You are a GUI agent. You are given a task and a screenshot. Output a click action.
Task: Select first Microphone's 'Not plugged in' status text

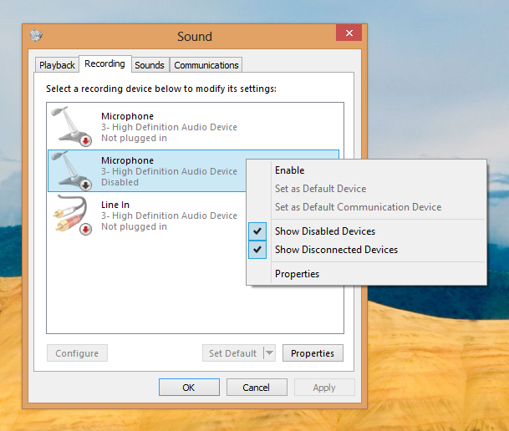(x=134, y=138)
